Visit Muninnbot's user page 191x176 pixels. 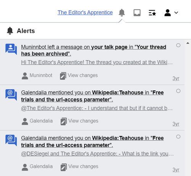[x=41, y=75]
